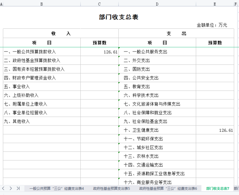Switch to 政府性基金预算支出表5 sheet tab
239x195 pixels.
111,189
